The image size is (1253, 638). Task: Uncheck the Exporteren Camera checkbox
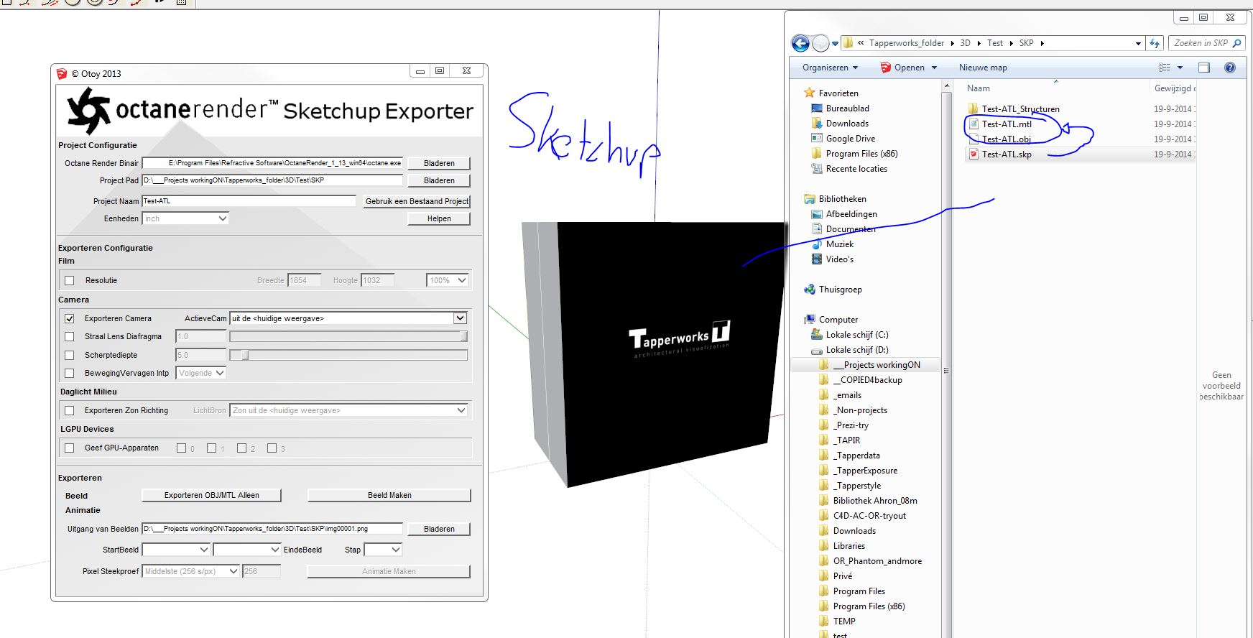click(x=70, y=318)
